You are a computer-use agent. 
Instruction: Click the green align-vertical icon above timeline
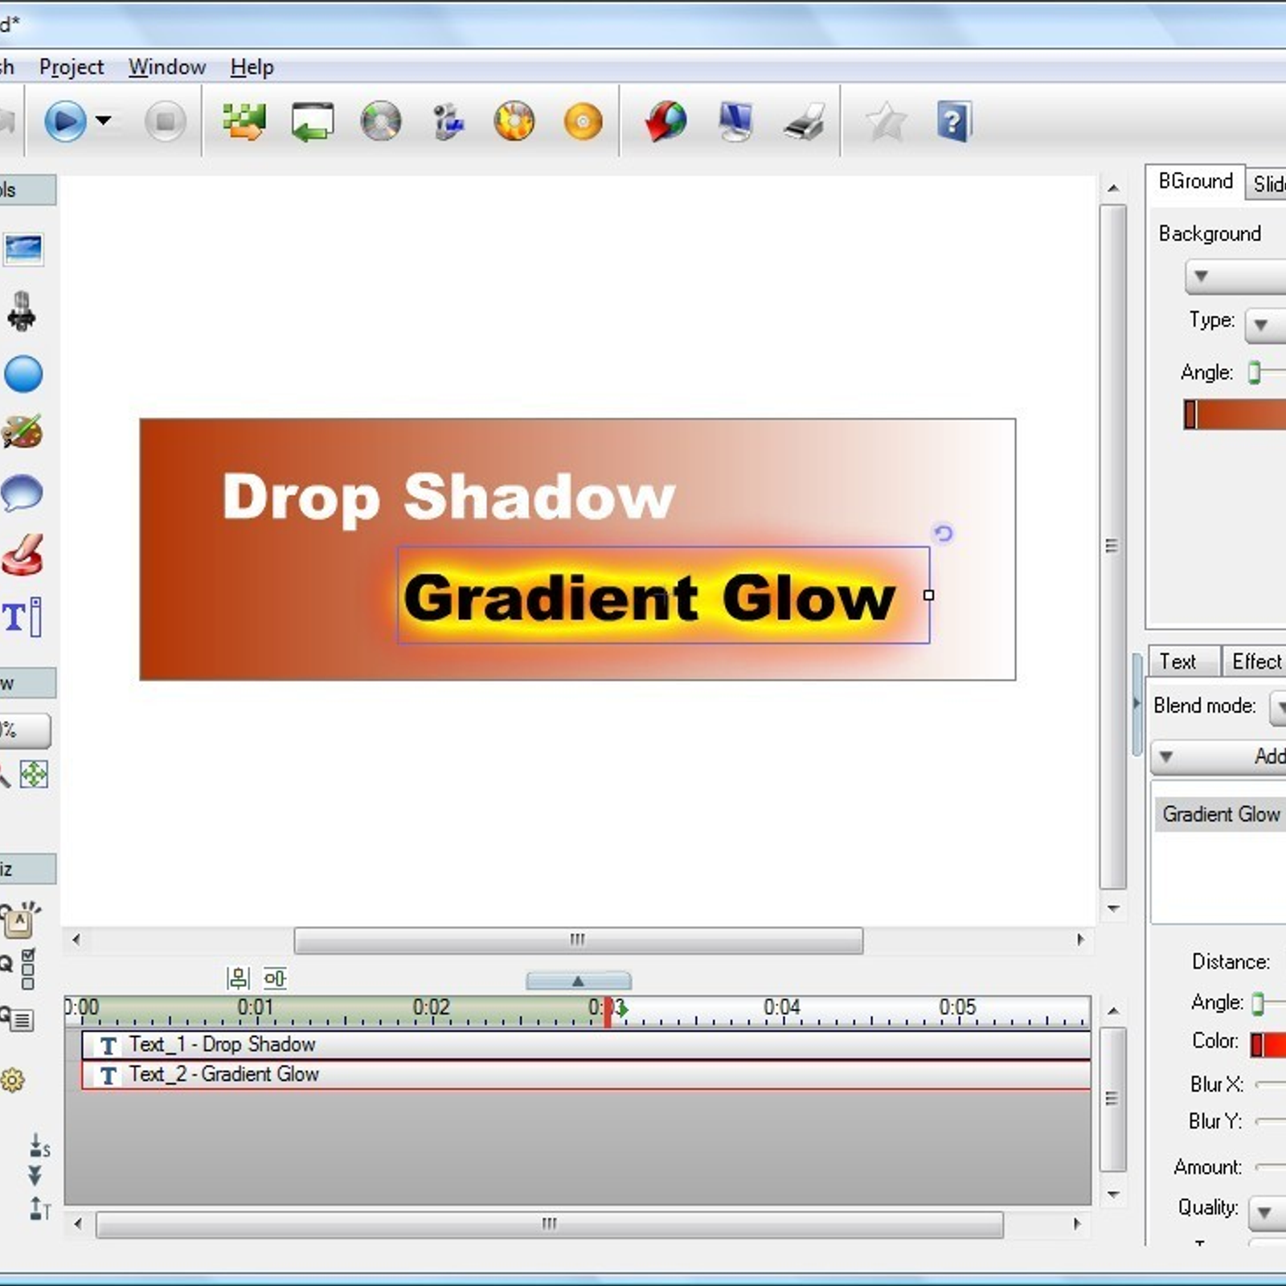[x=238, y=978]
